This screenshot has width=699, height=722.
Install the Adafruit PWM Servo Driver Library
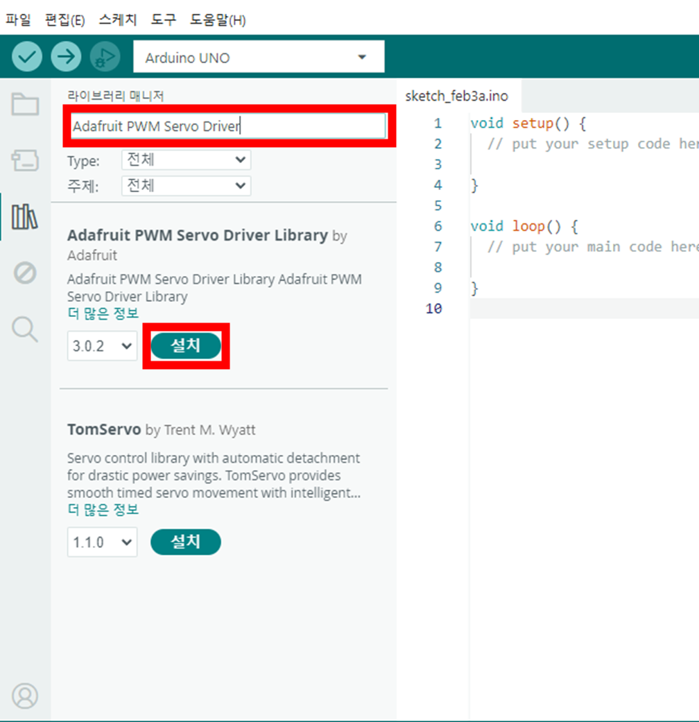click(x=185, y=345)
